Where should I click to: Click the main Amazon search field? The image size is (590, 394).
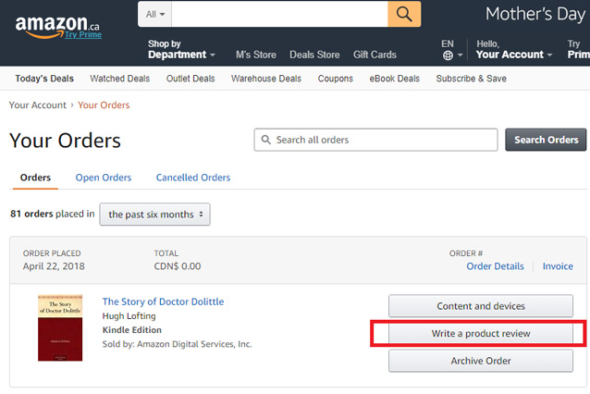pos(279,14)
